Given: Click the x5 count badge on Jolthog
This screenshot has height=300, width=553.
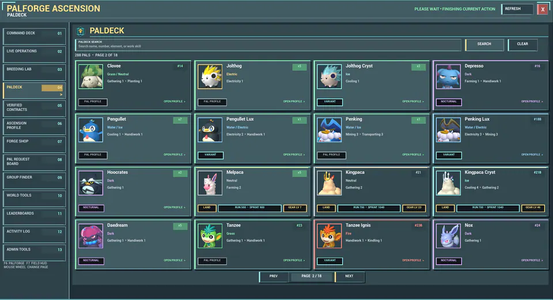Looking at the screenshot, I should tap(300, 67).
